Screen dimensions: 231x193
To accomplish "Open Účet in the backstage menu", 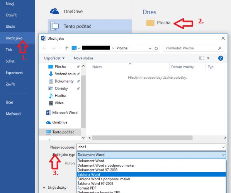I will tap(9, 102).
